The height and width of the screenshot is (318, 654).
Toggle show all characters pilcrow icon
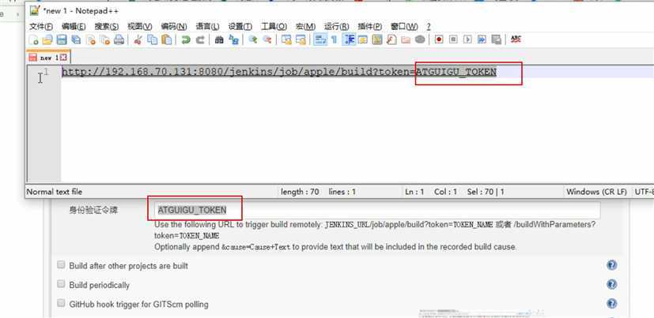(334, 40)
